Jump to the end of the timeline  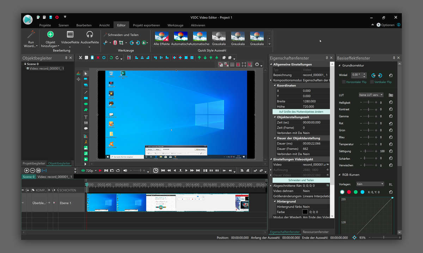click(198, 170)
